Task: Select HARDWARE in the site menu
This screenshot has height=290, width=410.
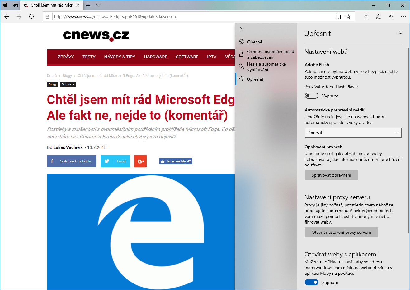Action: tap(155, 57)
